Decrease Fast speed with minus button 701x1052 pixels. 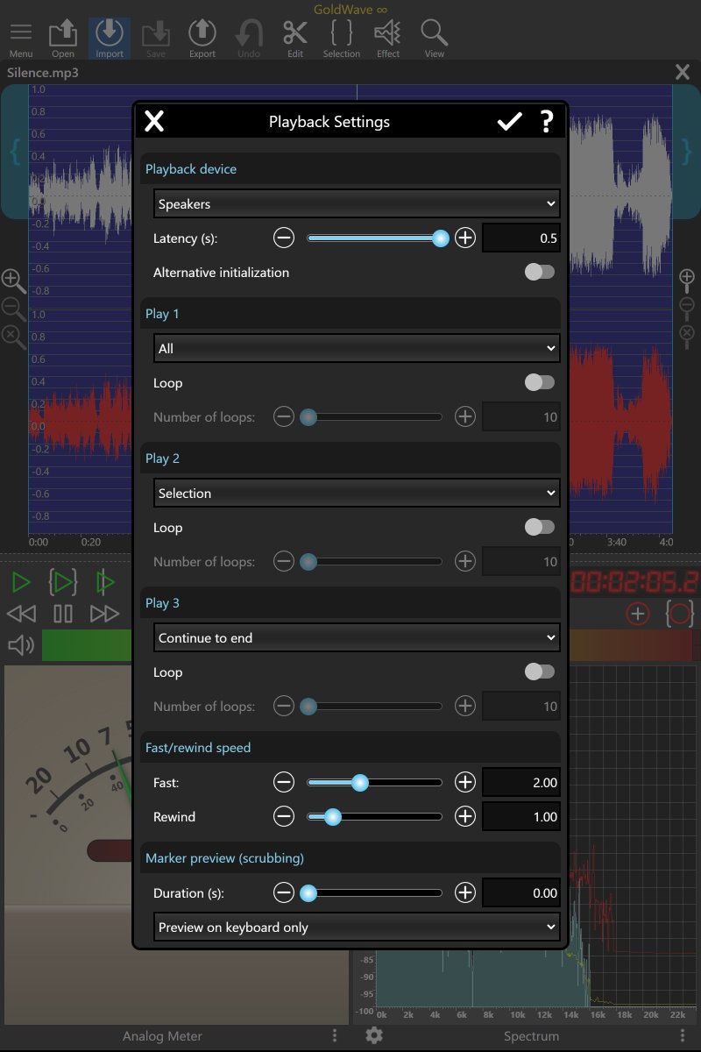pyautogui.click(x=284, y=782)
